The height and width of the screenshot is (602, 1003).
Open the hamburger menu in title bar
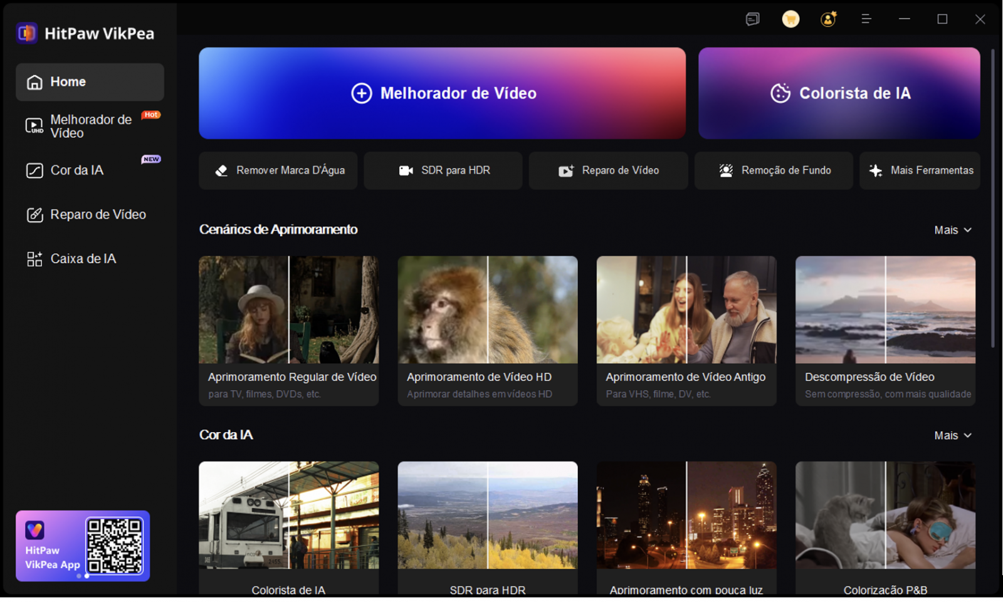(866, 19)
